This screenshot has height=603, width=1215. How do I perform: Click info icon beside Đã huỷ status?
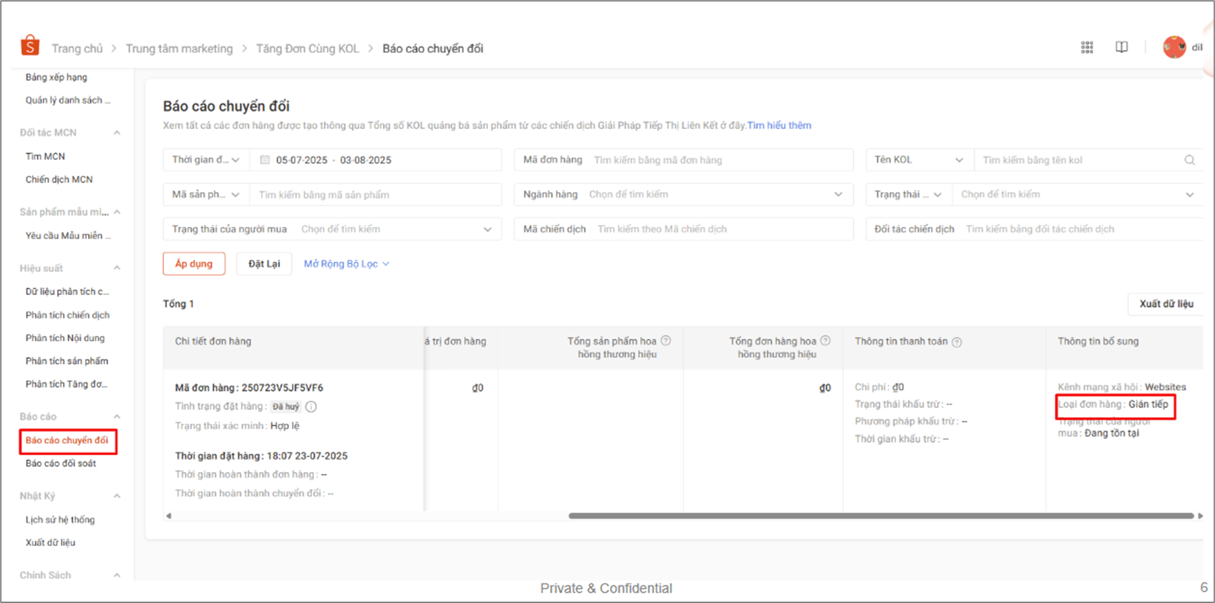click(311, 407)
